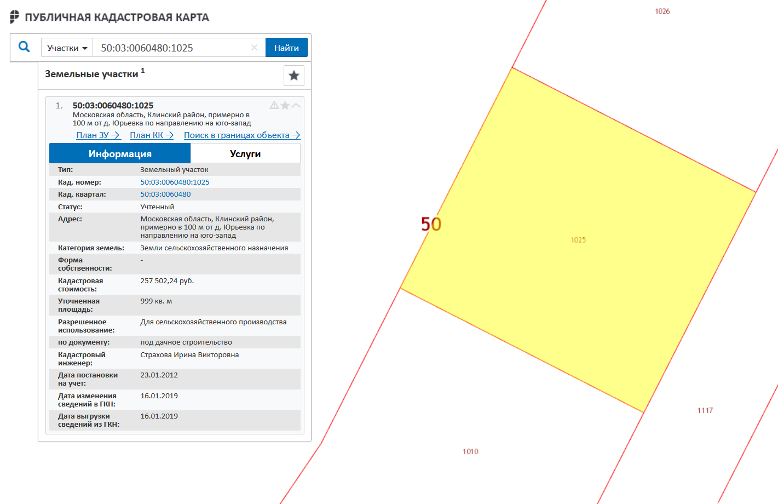Switch to the Услуги tab
This screenshot has width=778, height=504.
(x=245, y=154)
